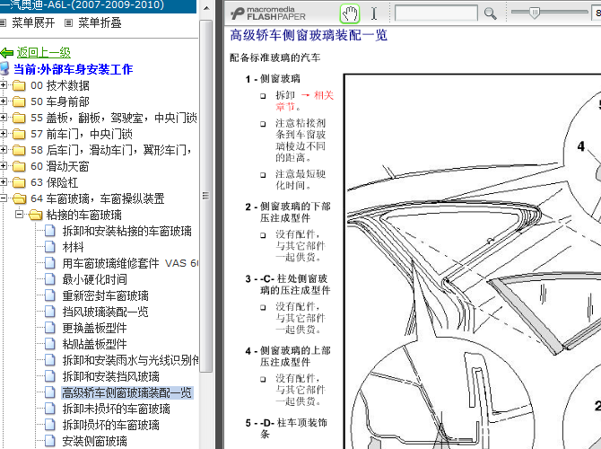Image resolution: width=601 pixels, height=449 pixels.
Task: Click legend item 5 -D- 柱车顶装饰条
Action: tap(286, 428)
